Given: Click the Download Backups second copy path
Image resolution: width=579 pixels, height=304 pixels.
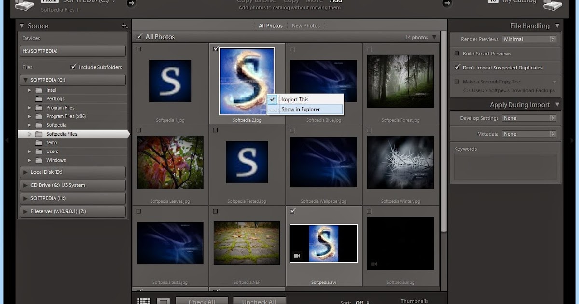Looking at the screenshot, I should click(x=509, y=90).
